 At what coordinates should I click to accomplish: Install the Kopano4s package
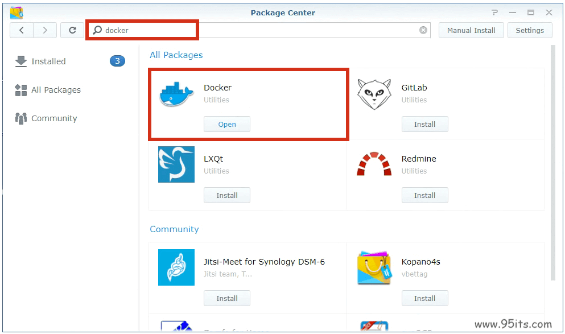425,298
